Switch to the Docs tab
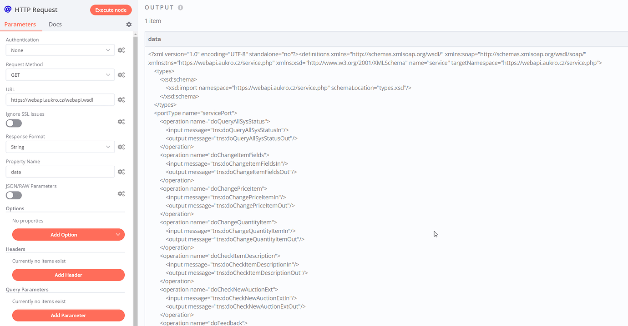Image resolution: width=628 pixels, height=326 pixels. click(55, 25)
